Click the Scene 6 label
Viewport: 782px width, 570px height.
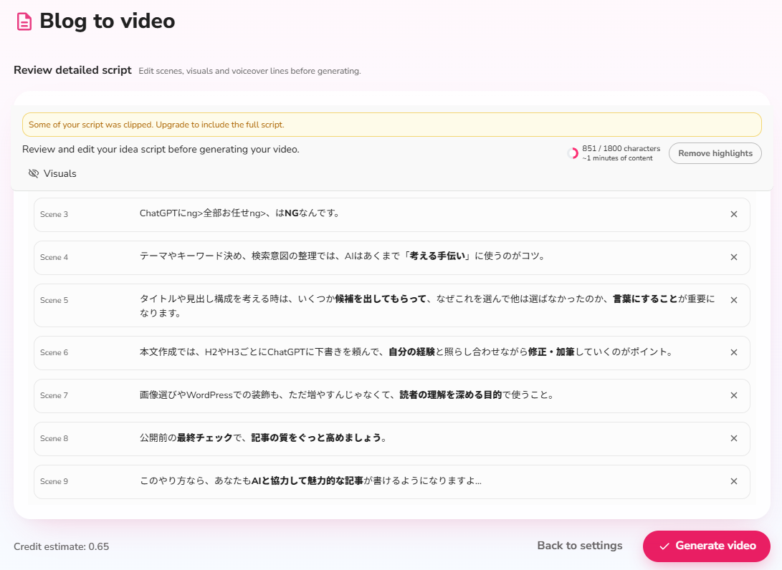click(54, 352)
